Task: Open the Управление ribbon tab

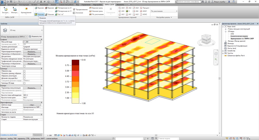Action: [x=86, y=5]
